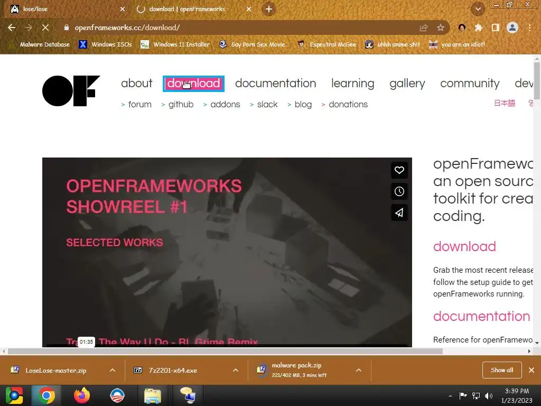Open the Chrome three-dot menu

(x=529, y=27)
